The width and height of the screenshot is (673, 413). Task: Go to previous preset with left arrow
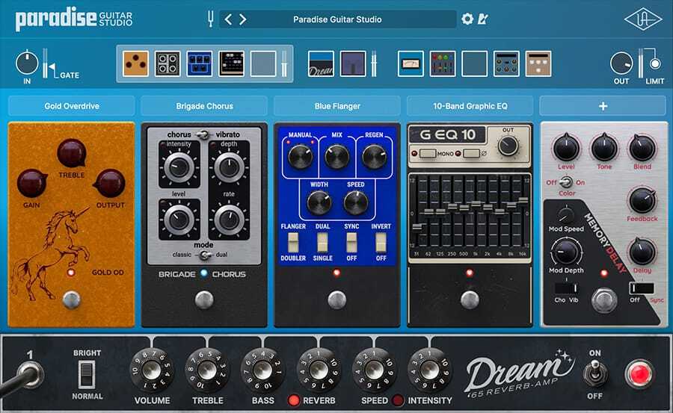click(x=229, y=19)
